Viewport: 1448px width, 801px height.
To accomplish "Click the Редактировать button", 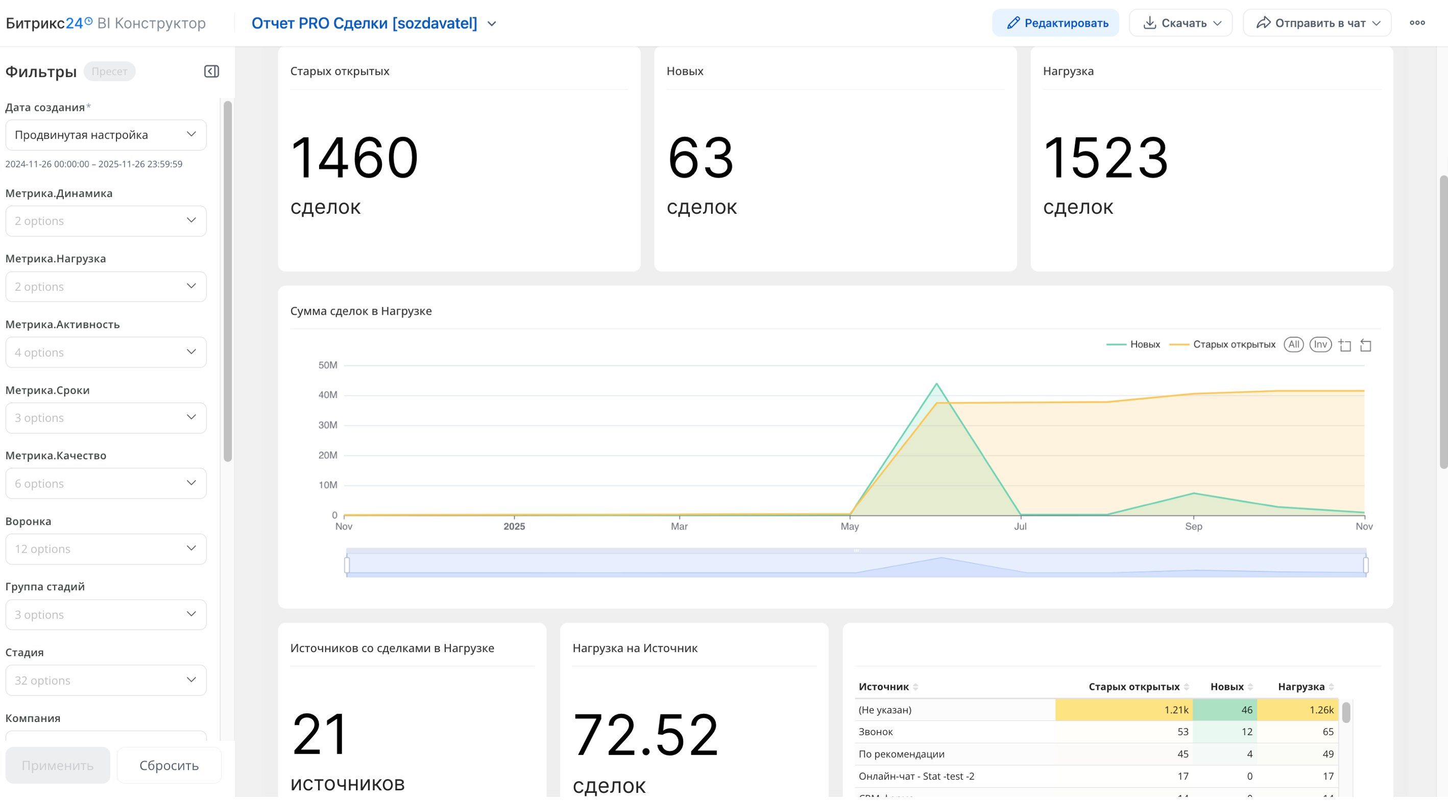I will [x=1055, y=23].
